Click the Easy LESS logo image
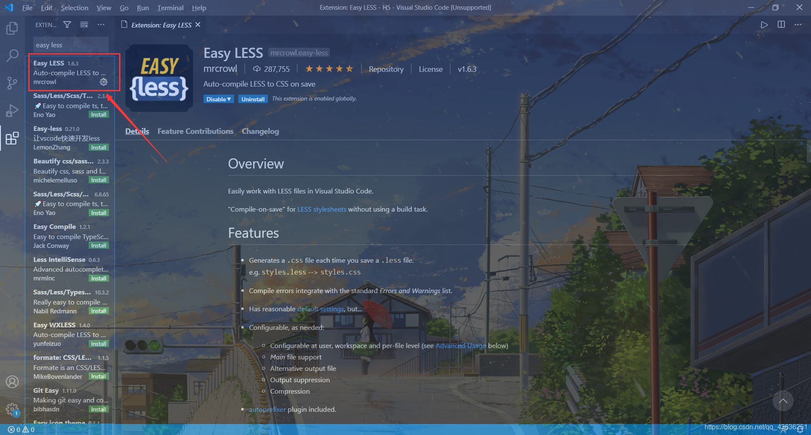Viewport: 811px width, 435px height. coord(159,78)
